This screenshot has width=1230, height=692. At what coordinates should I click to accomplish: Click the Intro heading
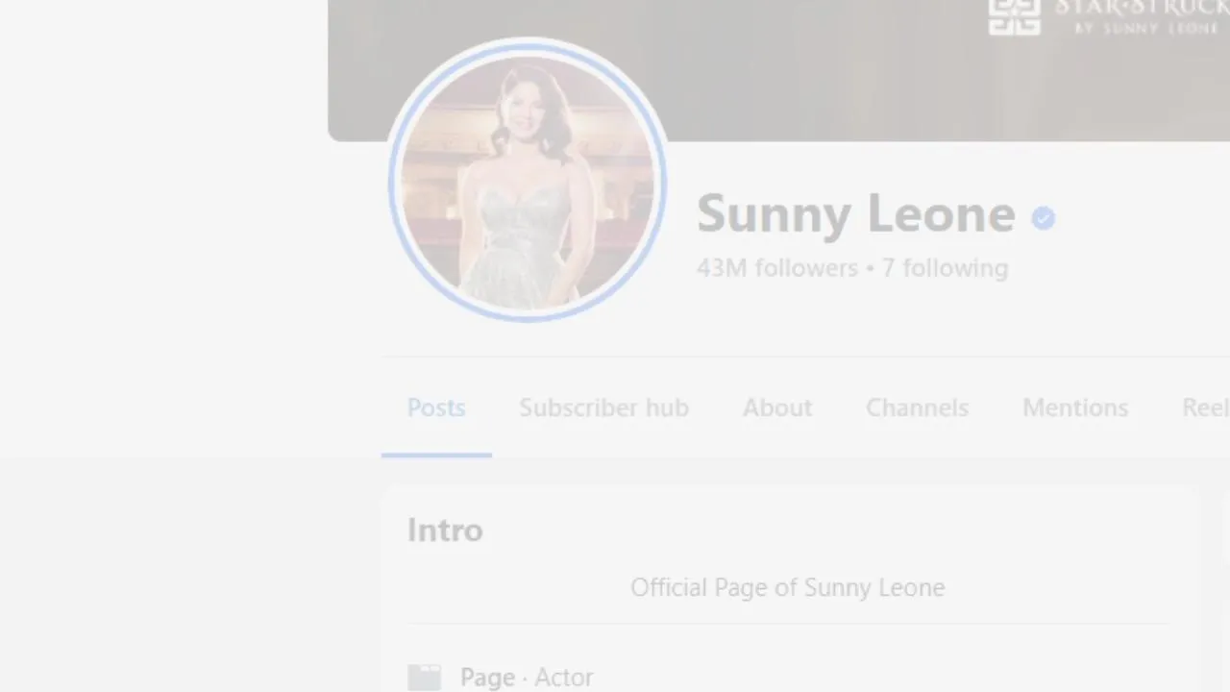[445, 531]
